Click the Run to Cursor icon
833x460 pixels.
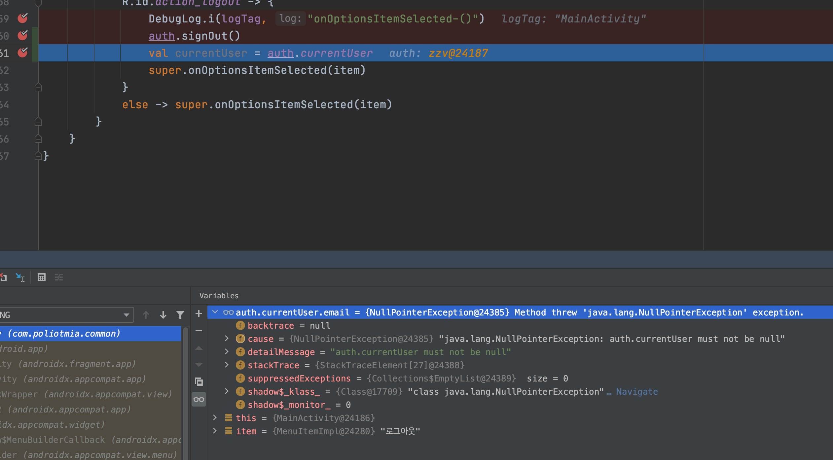[20, 278]
